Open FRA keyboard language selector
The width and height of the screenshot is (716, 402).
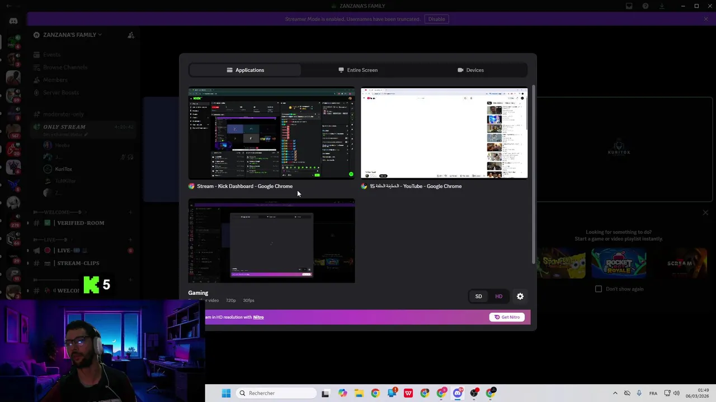653,393
